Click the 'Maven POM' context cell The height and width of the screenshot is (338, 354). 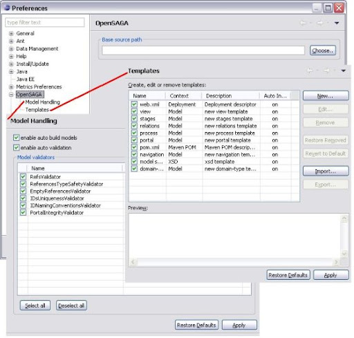[x=182, y=147]
